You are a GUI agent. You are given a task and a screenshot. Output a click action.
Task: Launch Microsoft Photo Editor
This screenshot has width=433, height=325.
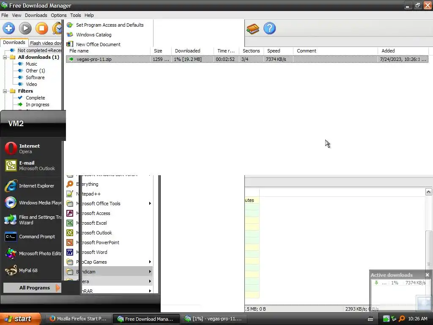click(x=32, y=253)
